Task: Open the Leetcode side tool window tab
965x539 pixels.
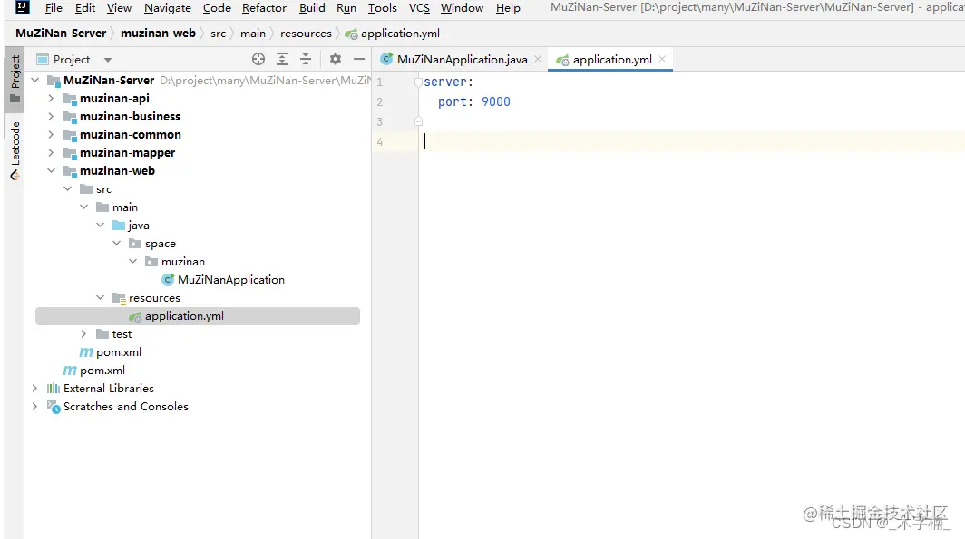Action: 15,150
